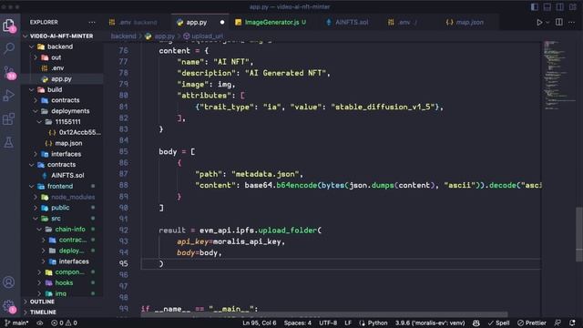Click backend in the breadcrumb

(124, 36)
